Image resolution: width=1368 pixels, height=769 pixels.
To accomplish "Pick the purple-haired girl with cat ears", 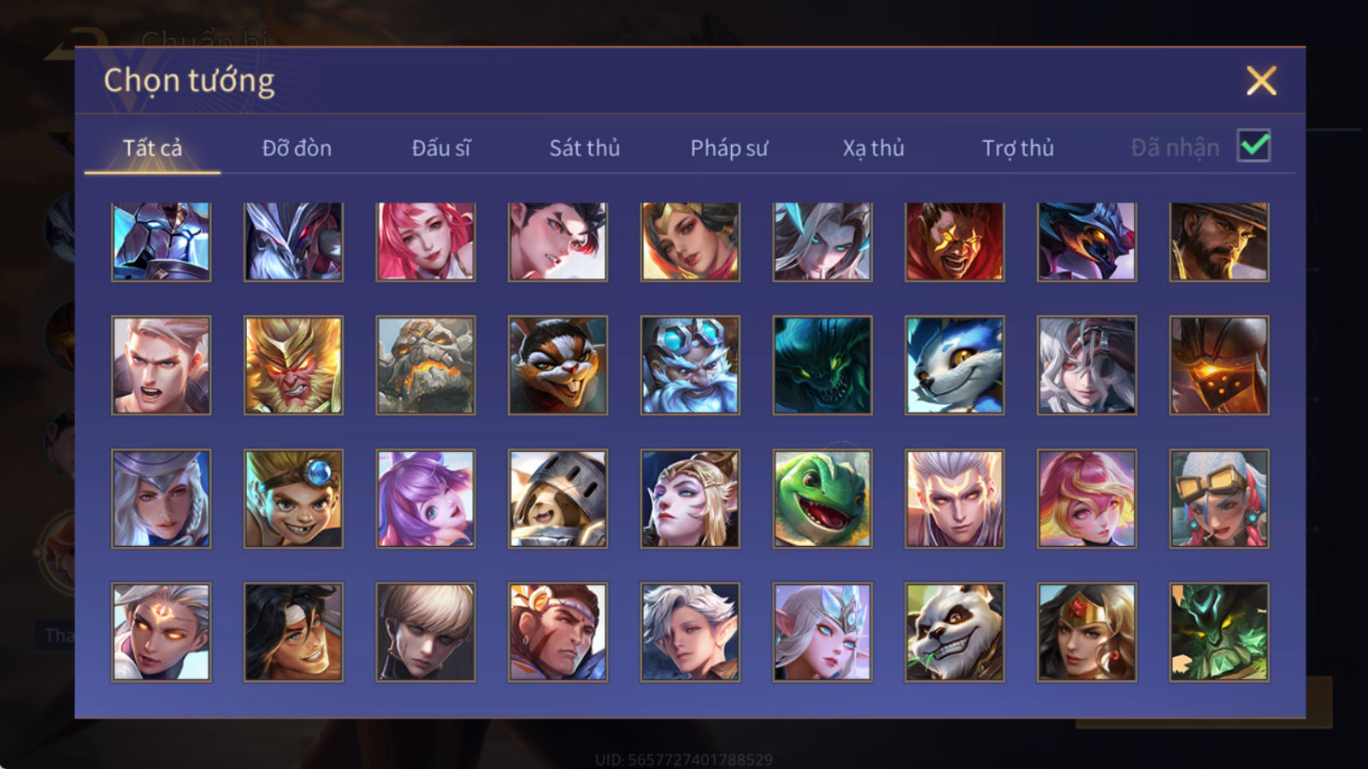I will click(426, 499).
